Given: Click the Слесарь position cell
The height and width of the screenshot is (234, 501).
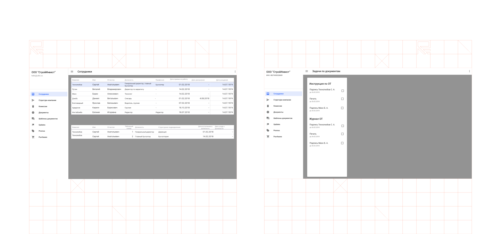Looking at the screenshot, I should (x=128, y=98).
